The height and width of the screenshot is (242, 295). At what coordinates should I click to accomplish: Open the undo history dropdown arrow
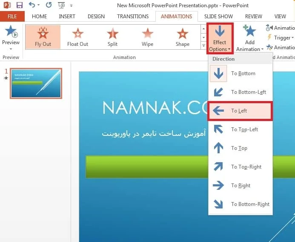point(39,5)
